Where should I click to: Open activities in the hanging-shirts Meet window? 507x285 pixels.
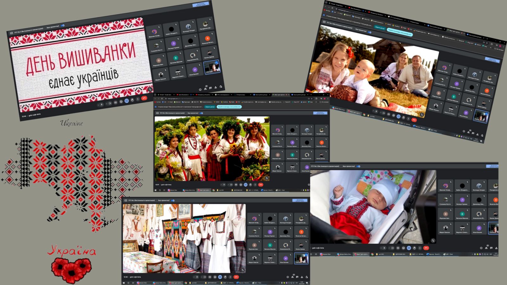click(303, 277)
